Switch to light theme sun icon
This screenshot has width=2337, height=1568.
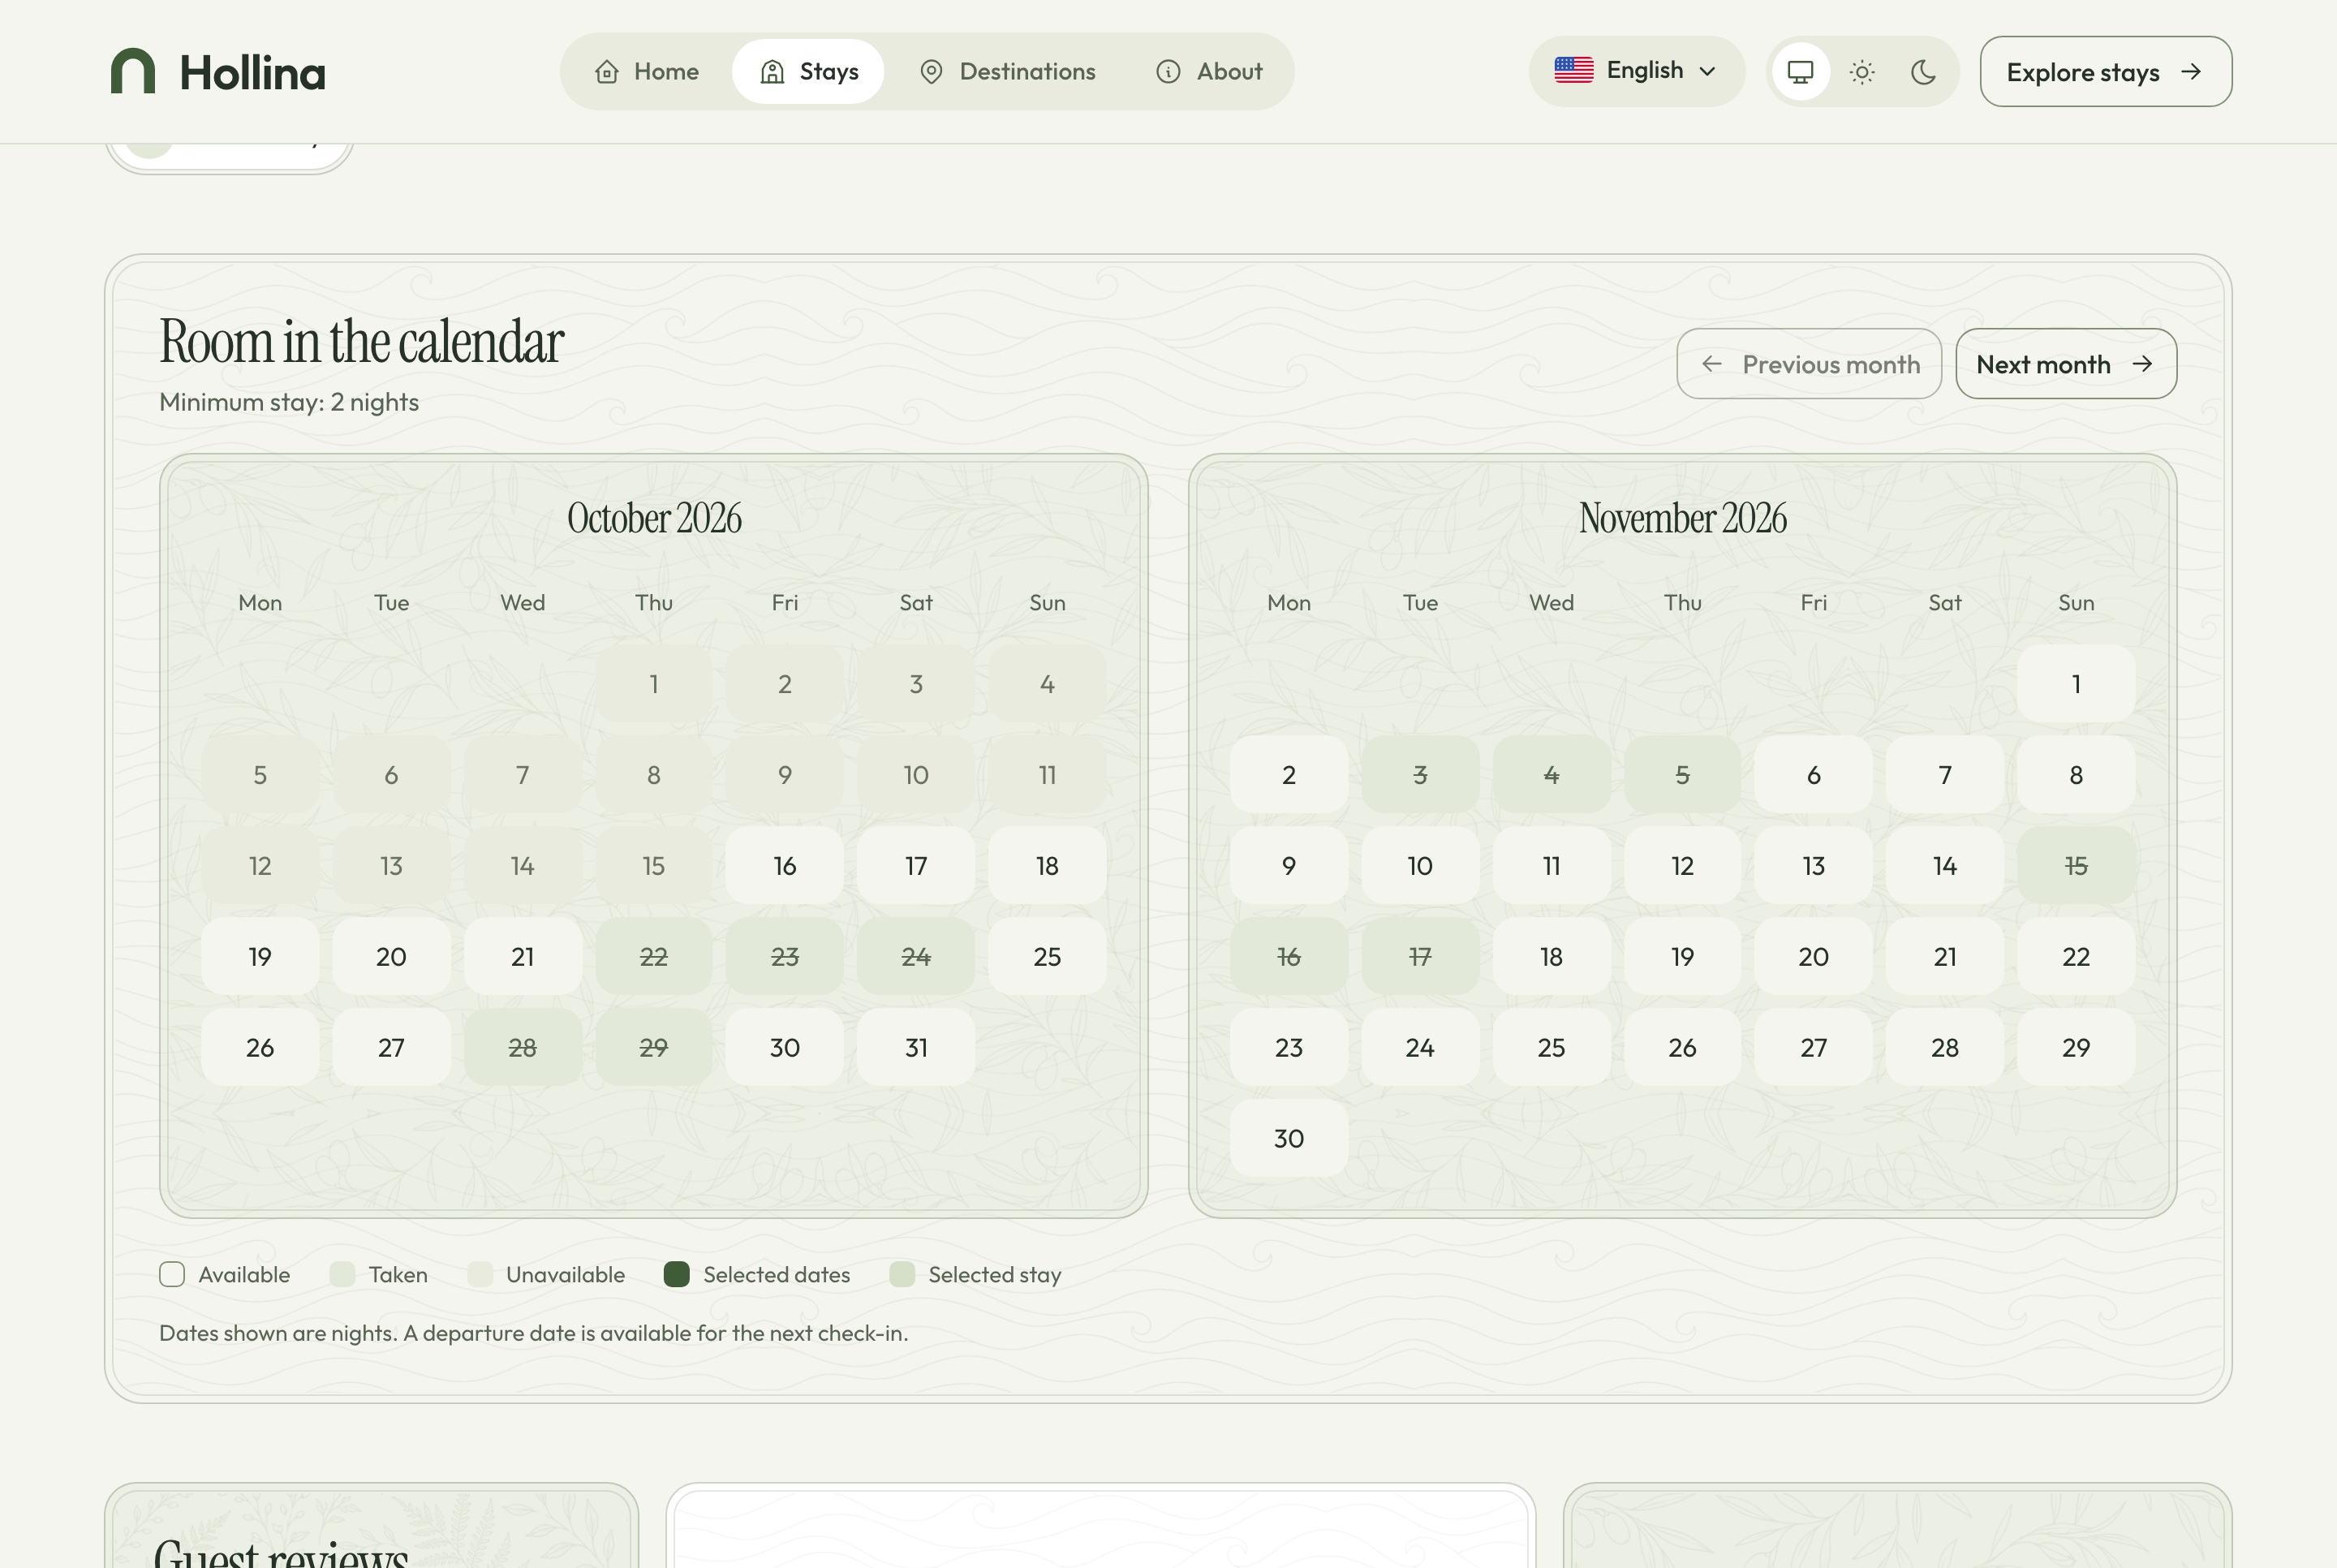[x=1861, y=72]
